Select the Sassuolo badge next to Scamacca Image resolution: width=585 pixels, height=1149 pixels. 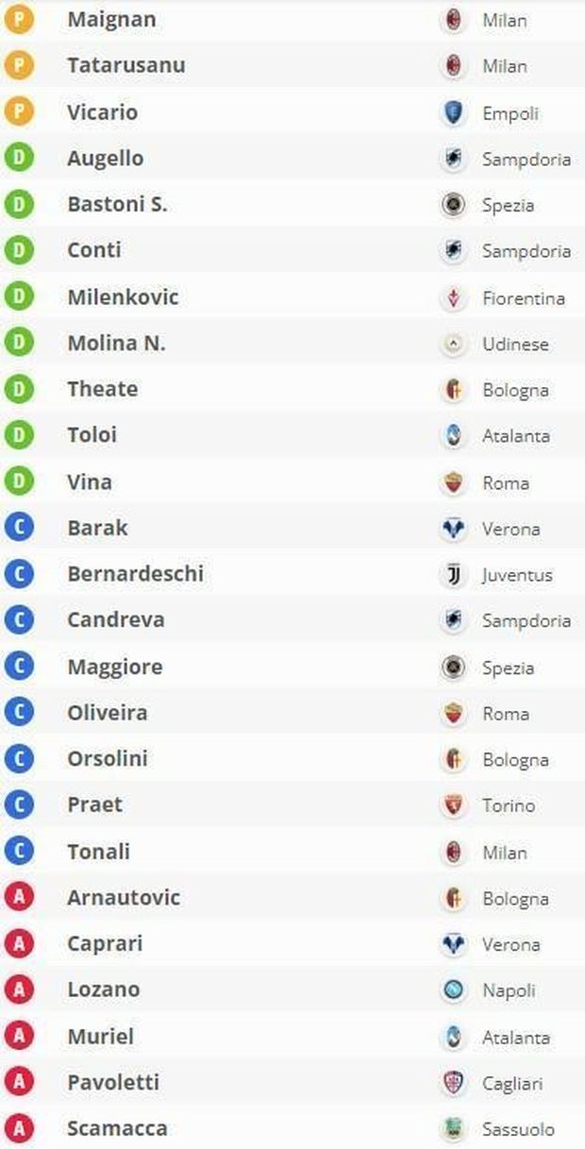point(454,1128)
